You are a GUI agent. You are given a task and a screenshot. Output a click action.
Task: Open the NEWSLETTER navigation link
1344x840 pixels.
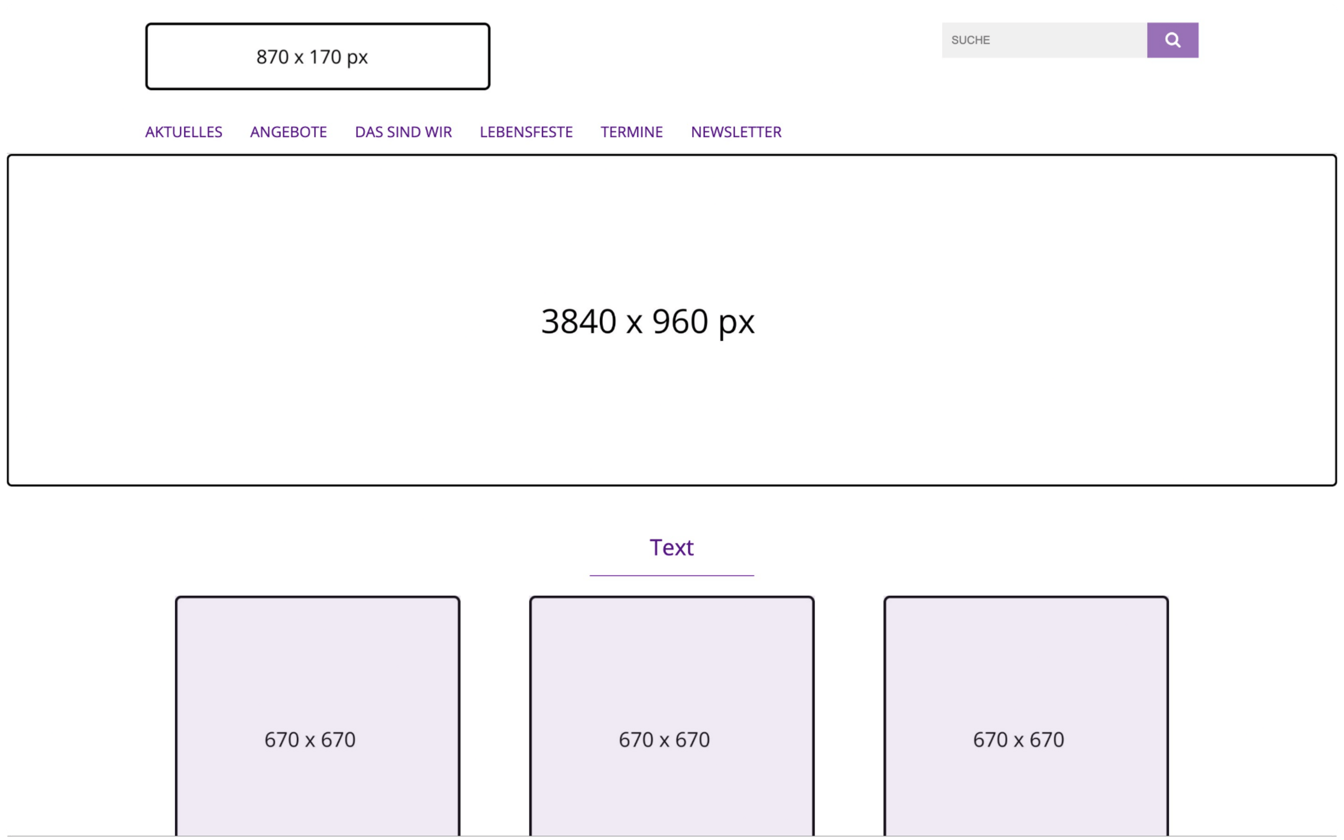pyautogui.click(x=736, y=132)
